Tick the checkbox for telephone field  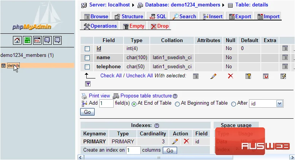[87, 67]
